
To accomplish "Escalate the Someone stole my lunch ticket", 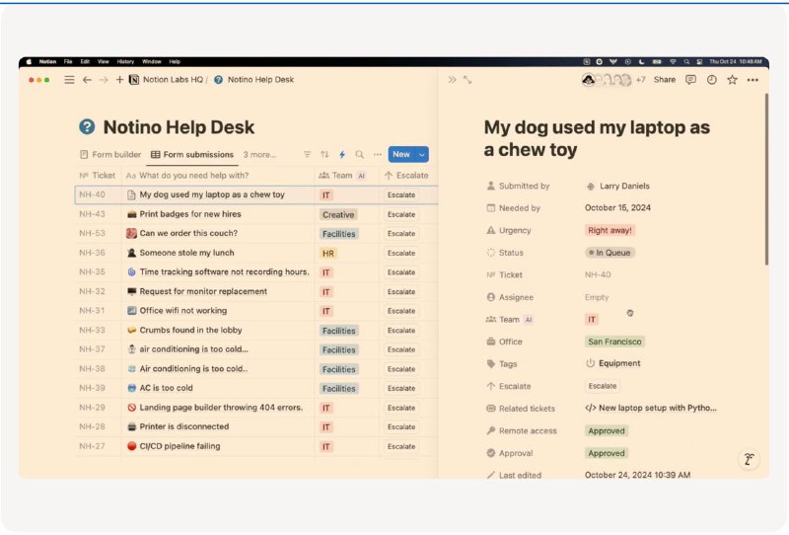I will click(x=401, y=253).
